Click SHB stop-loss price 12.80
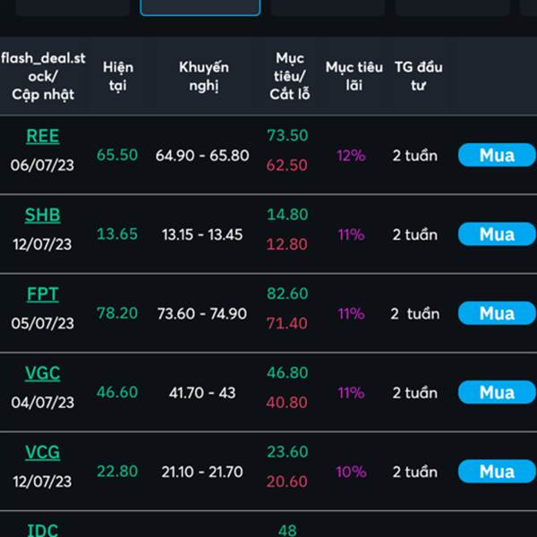537x537 pixels. tap(287, 244)
